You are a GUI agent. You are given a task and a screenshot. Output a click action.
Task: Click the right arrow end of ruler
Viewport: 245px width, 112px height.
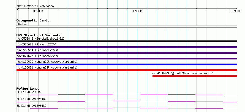(236, 9)
